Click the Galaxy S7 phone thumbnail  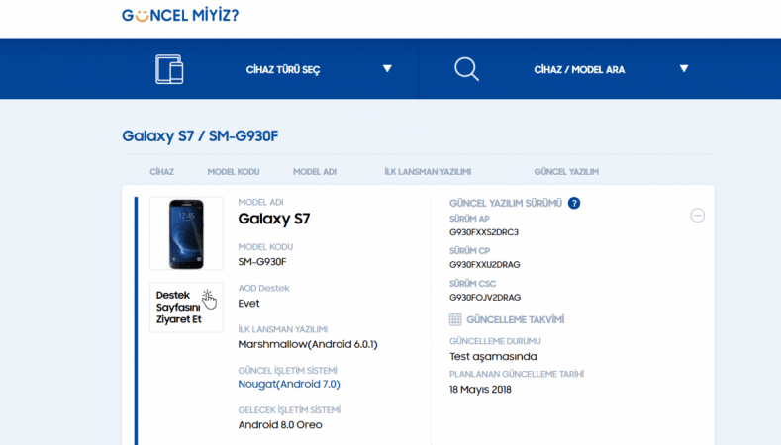tap(186, 233)
